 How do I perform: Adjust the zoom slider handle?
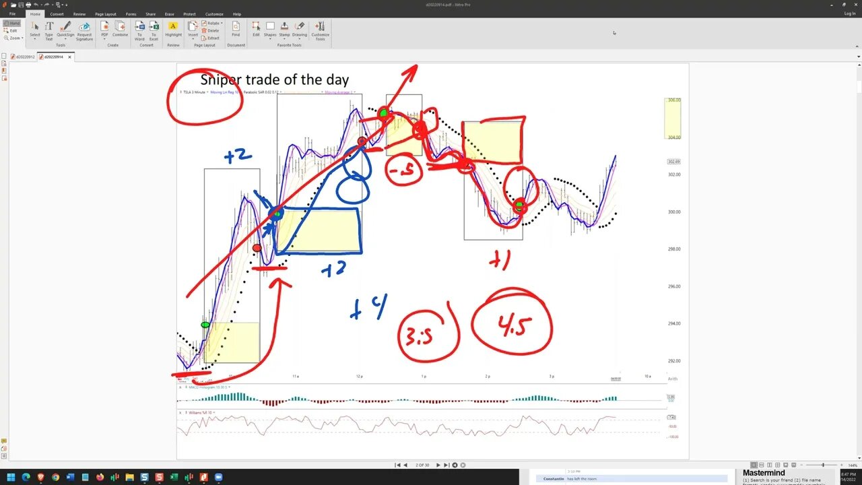822,465
